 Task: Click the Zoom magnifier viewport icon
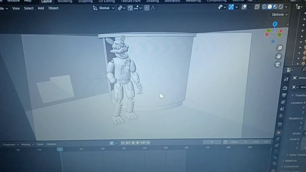click(x=279, y=48)
